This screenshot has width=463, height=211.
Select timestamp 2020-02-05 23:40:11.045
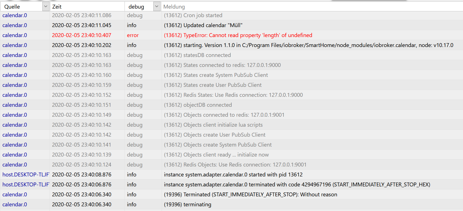pyautogui.click(x=82, y=25)
